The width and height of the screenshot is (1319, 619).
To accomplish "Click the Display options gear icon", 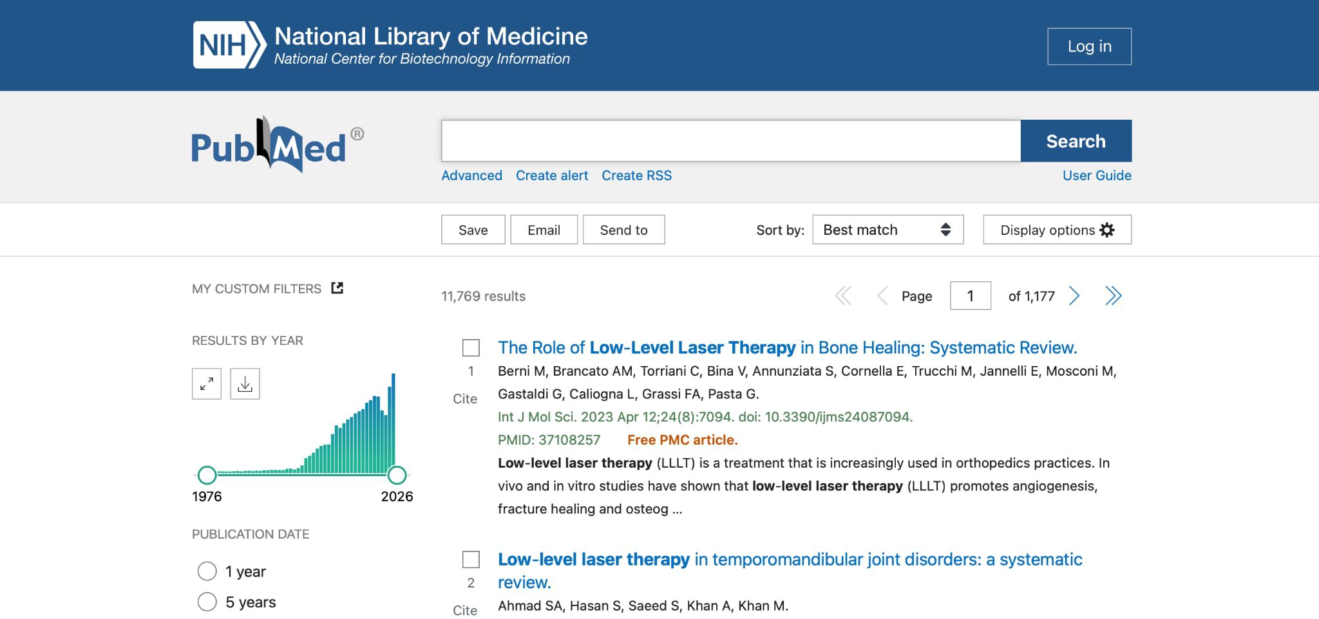I will click(1107, 230).
